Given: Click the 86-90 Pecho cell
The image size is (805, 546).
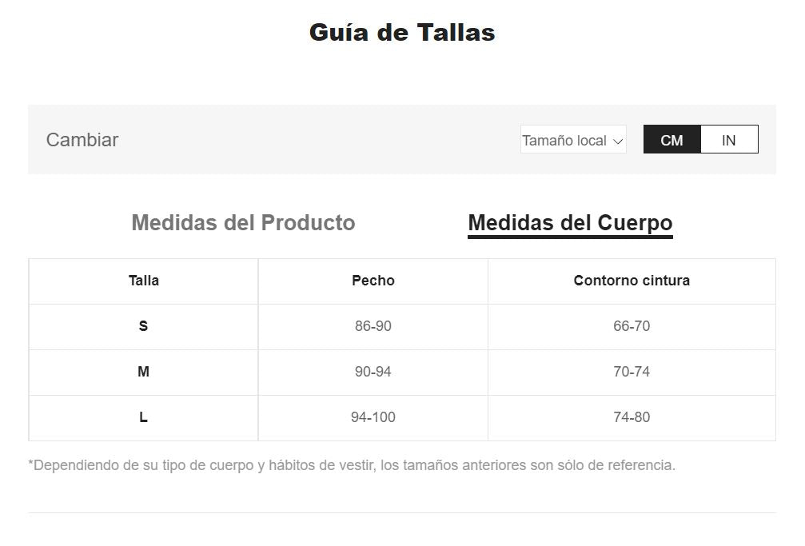Looking at the screenshot, I should pyautogui.click(x=373, y=326).
